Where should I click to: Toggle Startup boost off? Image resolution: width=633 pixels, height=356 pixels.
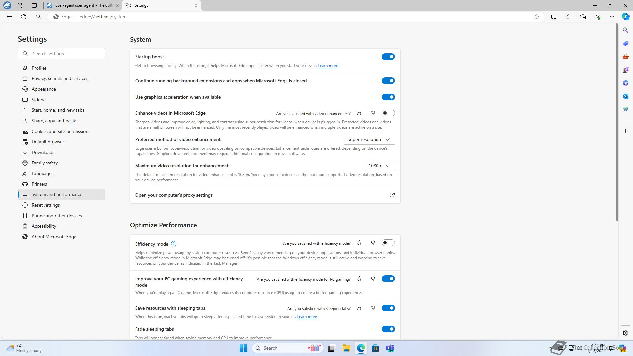coord(388,57)
